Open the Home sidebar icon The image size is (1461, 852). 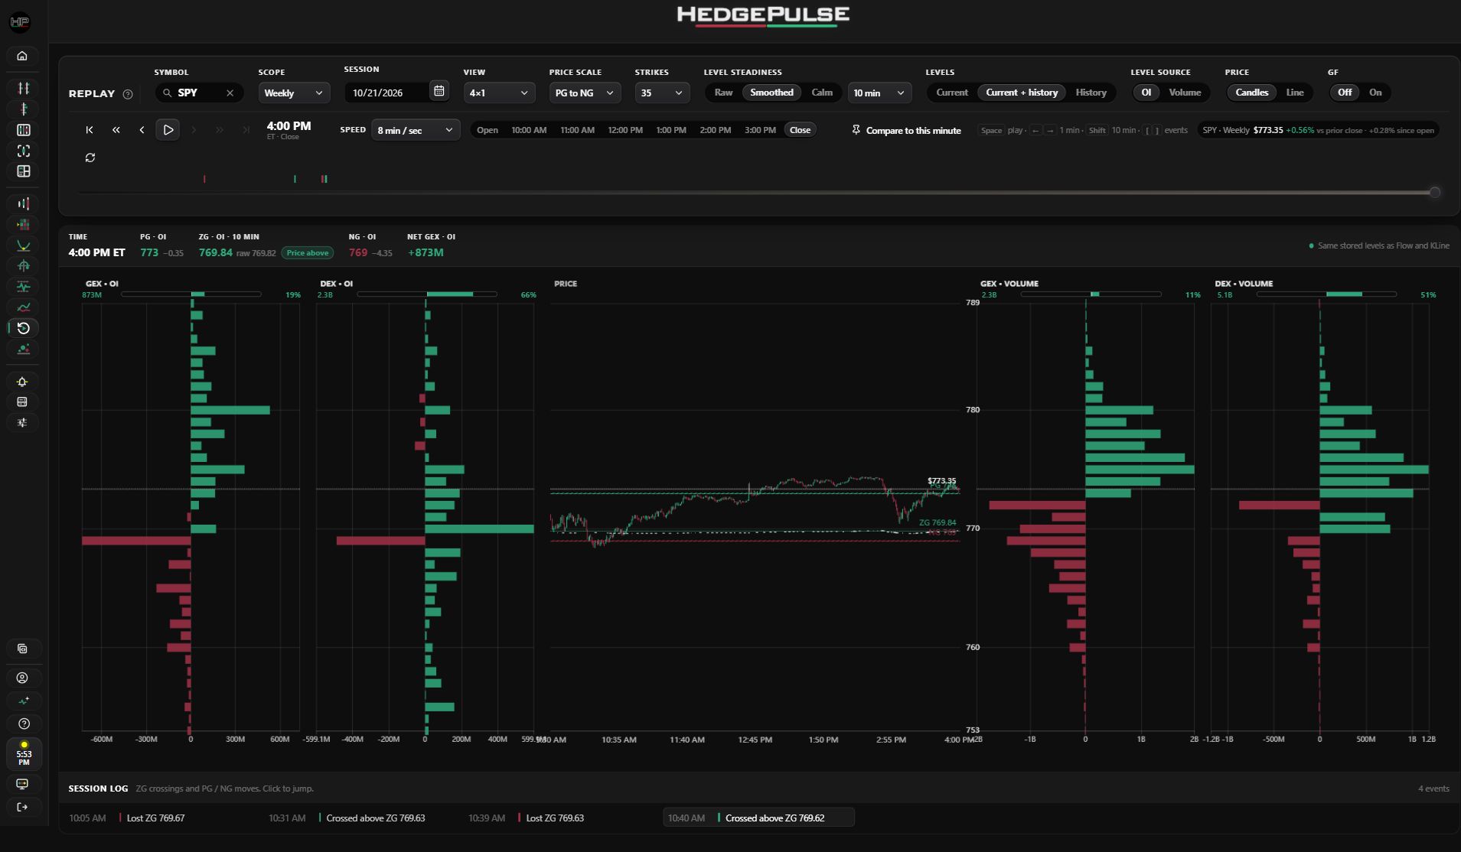point(22,56)
